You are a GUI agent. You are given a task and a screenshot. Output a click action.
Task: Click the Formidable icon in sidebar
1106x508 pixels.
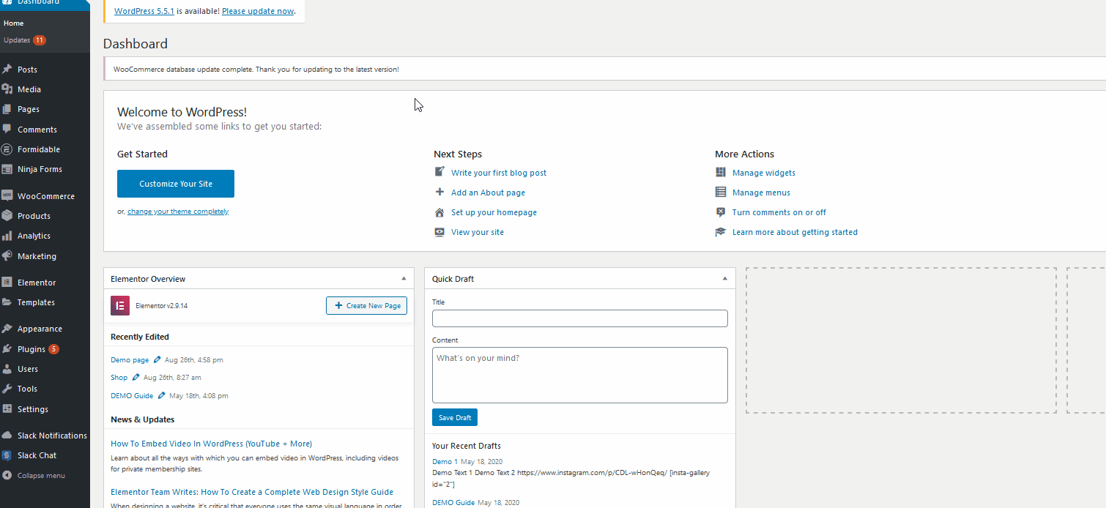(7, 149)
